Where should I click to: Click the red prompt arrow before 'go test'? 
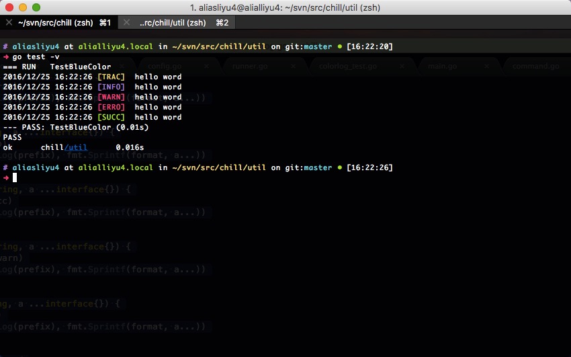pyautogui.click(x=6, y=57)
